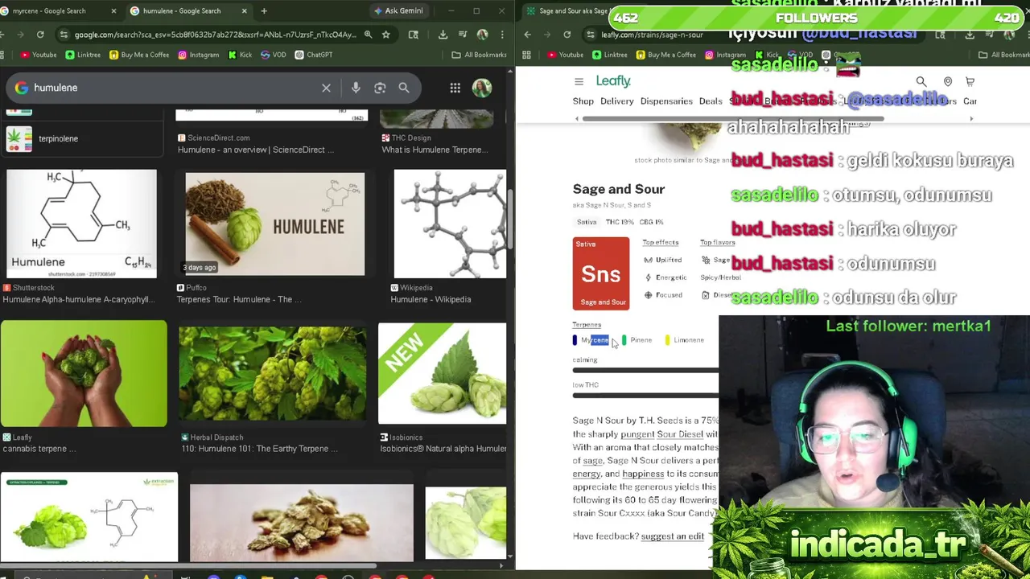Image resolution: width=1030 pixels, height=579 pixels.
Task: Click the Leafly logo
Action: pyautogui.click(x=613, y=81)
